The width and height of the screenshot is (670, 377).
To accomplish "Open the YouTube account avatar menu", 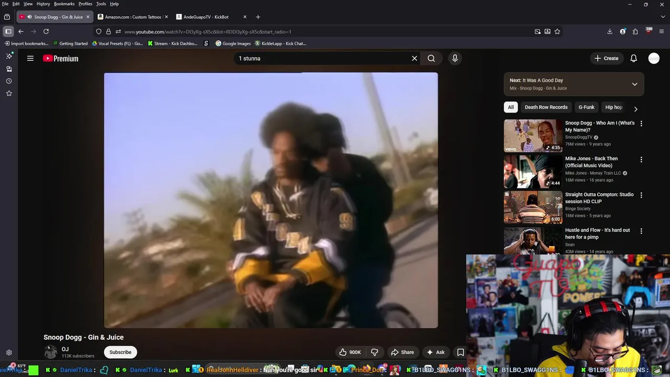I will [x=654, y=59].
